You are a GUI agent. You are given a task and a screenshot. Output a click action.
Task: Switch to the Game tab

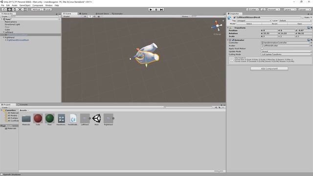(84, 14)
